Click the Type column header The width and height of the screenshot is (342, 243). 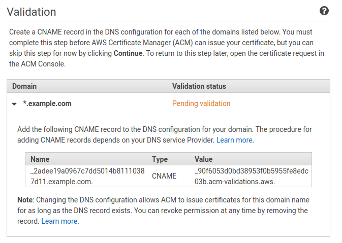(x=160, y=159)
